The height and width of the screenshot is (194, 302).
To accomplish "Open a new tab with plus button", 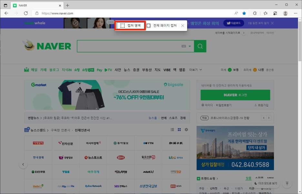I will [67, 5].
